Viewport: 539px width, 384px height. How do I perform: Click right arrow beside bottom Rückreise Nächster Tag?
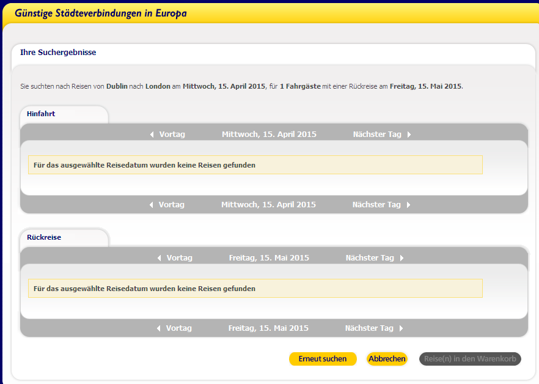[x=401, y=328]
